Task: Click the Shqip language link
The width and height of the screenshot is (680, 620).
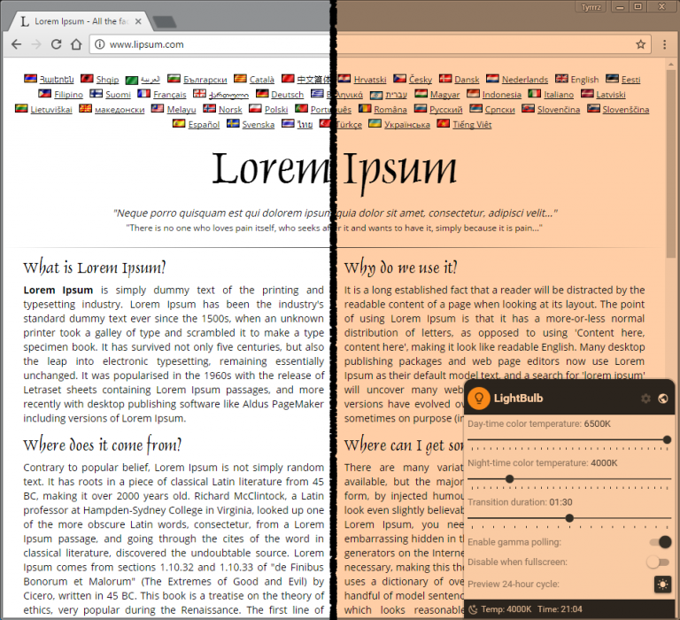Action: click(x=107, y=80)
